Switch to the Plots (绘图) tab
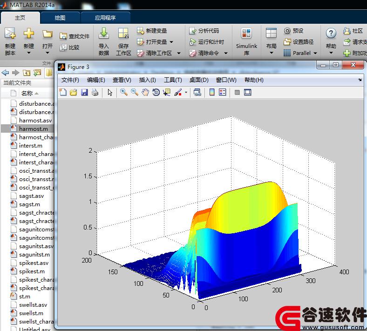Image resolution: width=367 pixels, height=331 pixels. [60, 18]
